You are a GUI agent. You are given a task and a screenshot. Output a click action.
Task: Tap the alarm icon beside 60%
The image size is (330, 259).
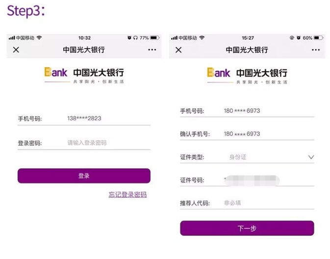pyautogui.click(x=299, y=38)
